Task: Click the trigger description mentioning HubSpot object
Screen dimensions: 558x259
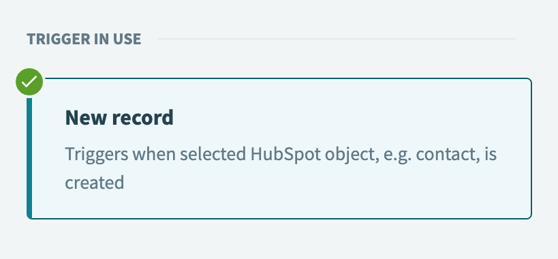Action: [x=281, y=168]
